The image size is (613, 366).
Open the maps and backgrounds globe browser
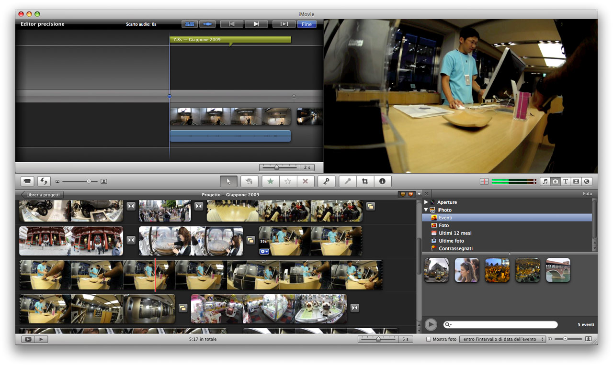pos(587,181)
